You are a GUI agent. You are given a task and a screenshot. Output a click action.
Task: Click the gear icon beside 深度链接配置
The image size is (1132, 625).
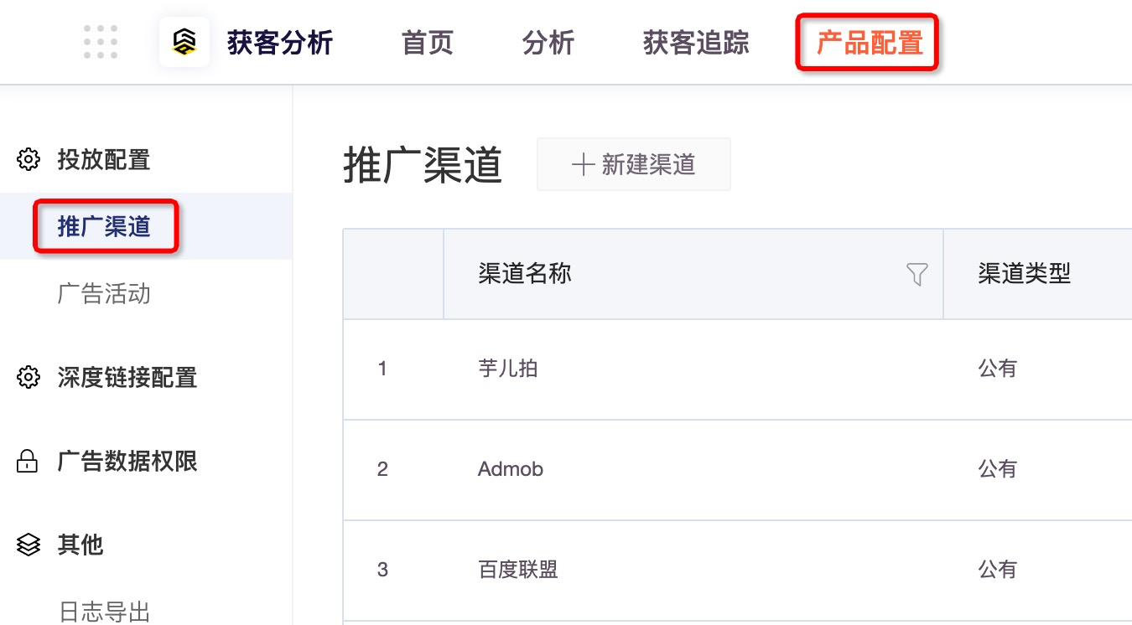28,378
